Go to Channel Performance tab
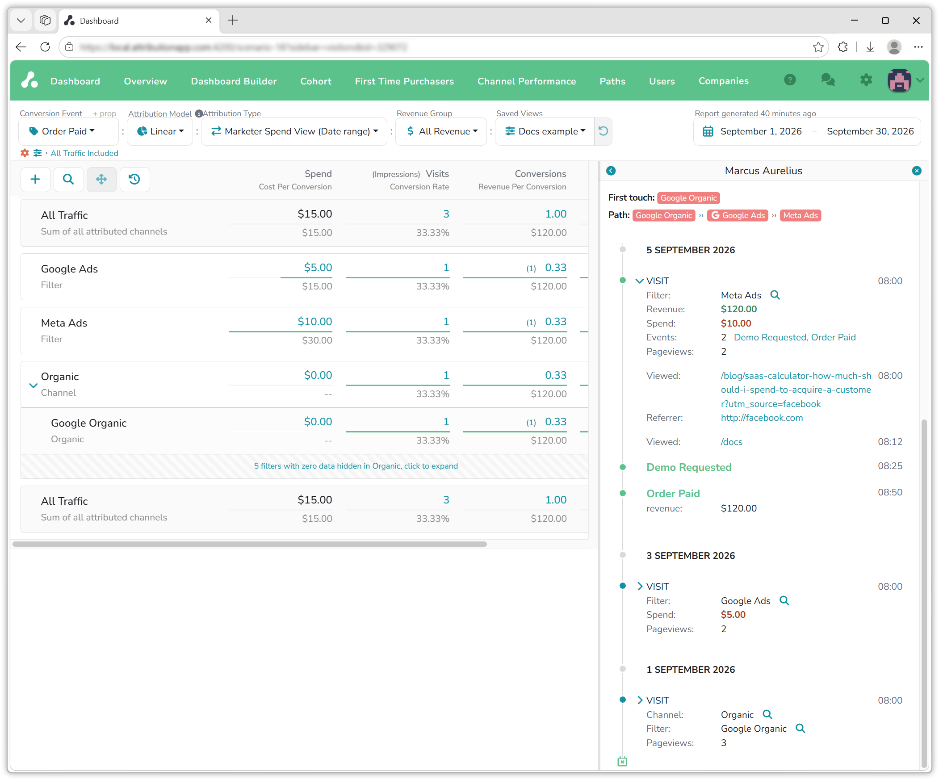Image resolution: width=939 pixels, height=780 pixels. click(x=526, y=81)
